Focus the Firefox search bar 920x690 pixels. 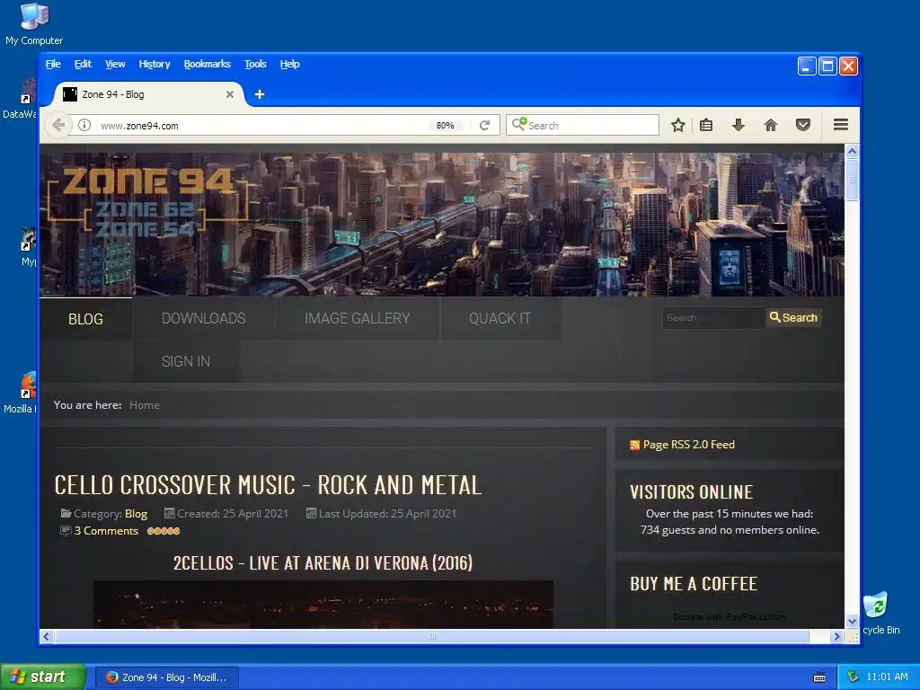pos(582,125)
